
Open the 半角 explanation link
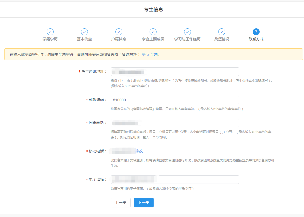[x=154, y=54]
